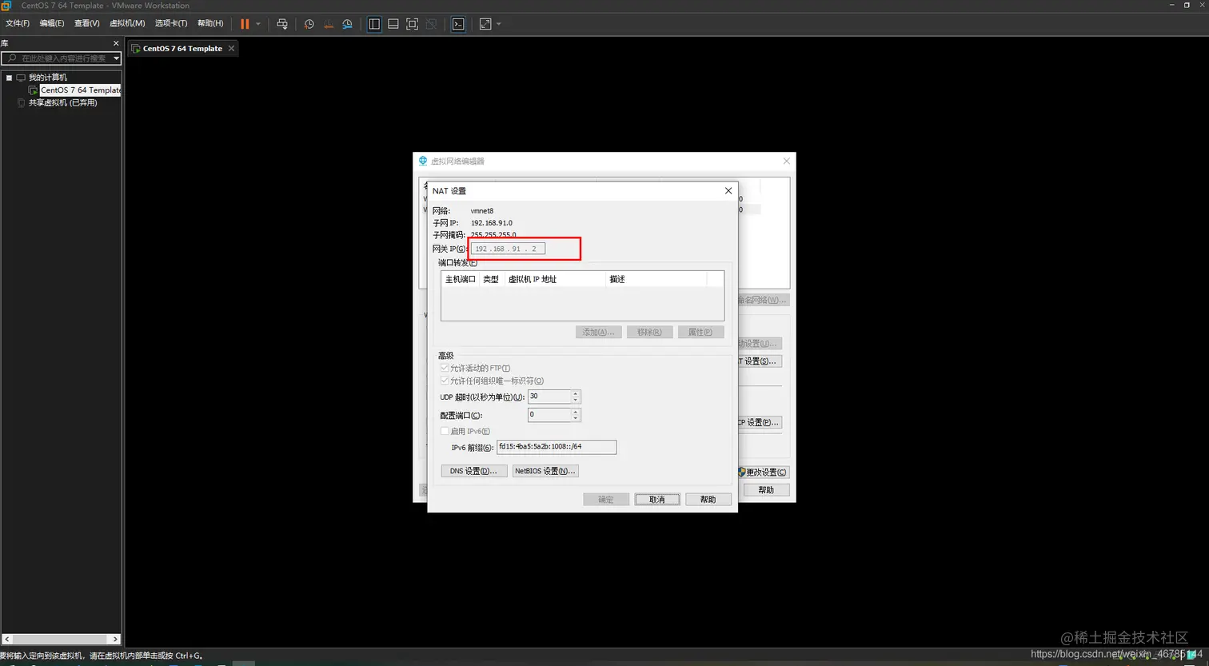Screen dimensions: 1209x666
Task: Close the library panel with its X
Action: tap(116, 43)
